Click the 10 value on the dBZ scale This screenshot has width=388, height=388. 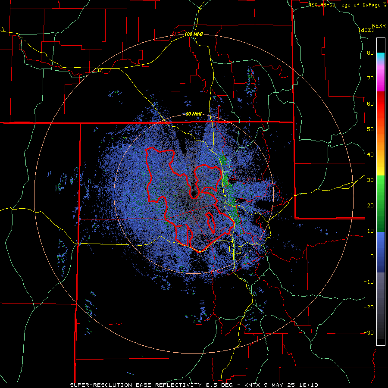click(x=370, y=231)
